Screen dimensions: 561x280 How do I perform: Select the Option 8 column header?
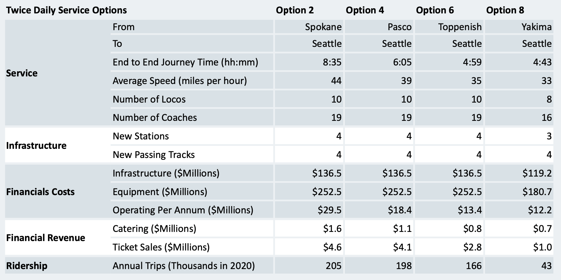(x=505, y=10)
